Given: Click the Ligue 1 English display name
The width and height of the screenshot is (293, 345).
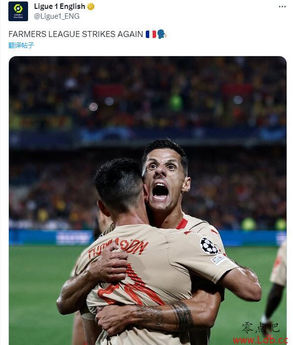Looking at the screenshot, I should 60,6.
